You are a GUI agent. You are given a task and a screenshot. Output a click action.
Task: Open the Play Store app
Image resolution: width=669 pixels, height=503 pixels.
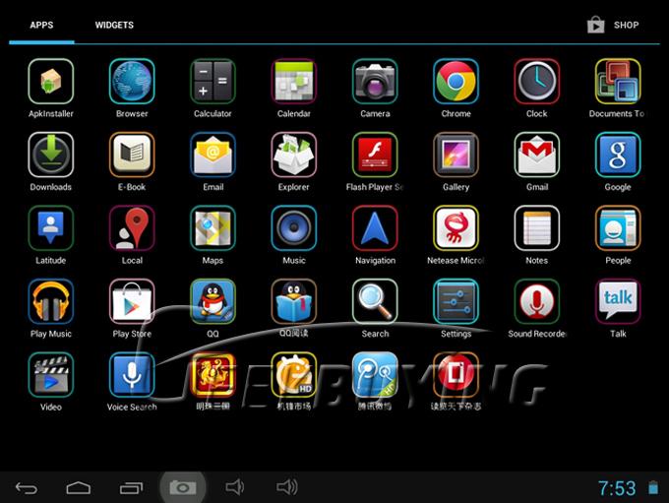pyautogui.click(x=132, y=301)
